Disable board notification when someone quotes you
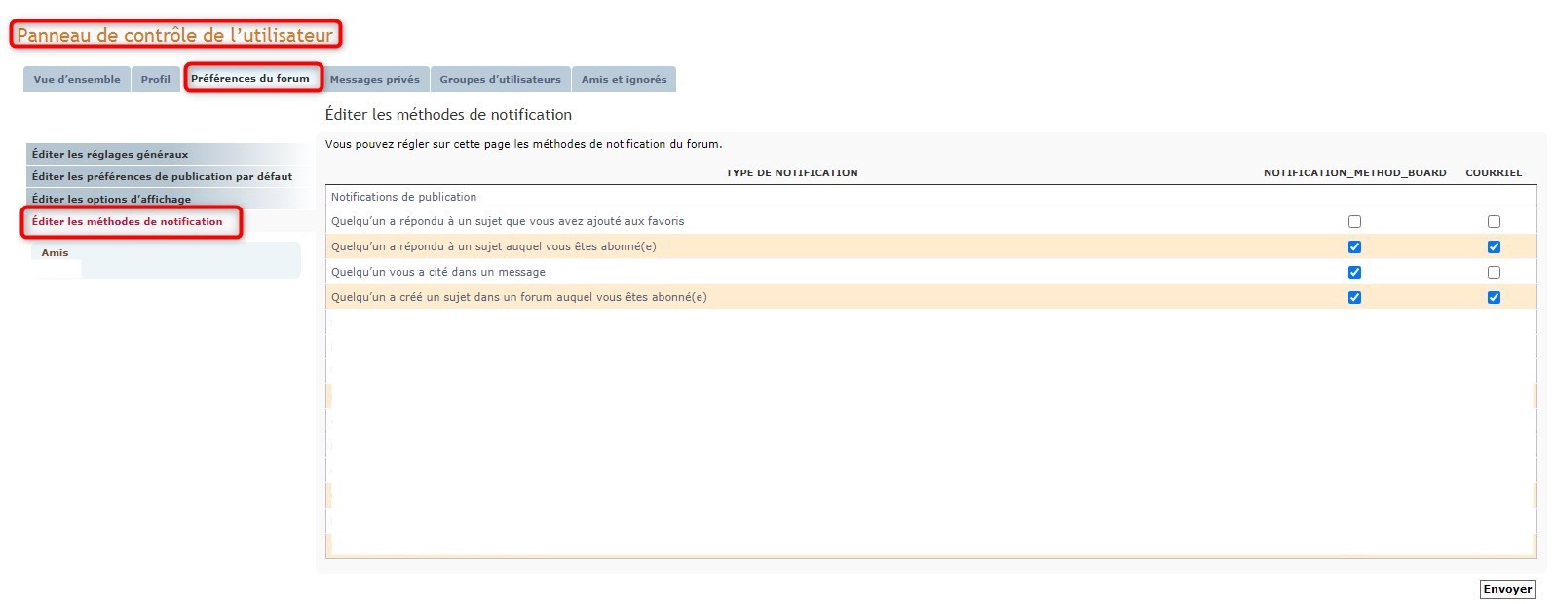The width and height of the screenshot is (1554, 604). pyautogui.click(x=1354, y=273)
